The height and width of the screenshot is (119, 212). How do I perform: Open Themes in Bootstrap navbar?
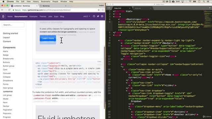(43, 17)
